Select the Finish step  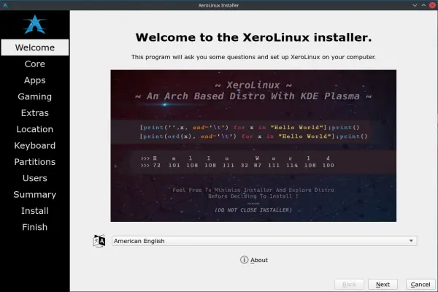[x=35, y=227]
